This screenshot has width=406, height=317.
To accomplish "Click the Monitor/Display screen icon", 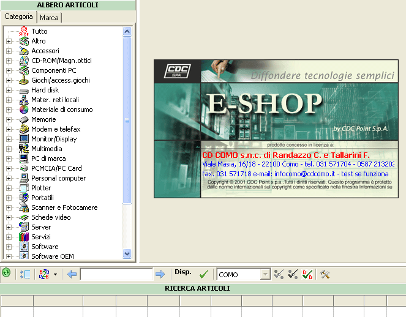I will point(24,139).
